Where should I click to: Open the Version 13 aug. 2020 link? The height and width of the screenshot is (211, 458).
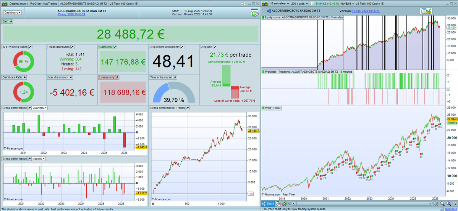click(366, 11)
